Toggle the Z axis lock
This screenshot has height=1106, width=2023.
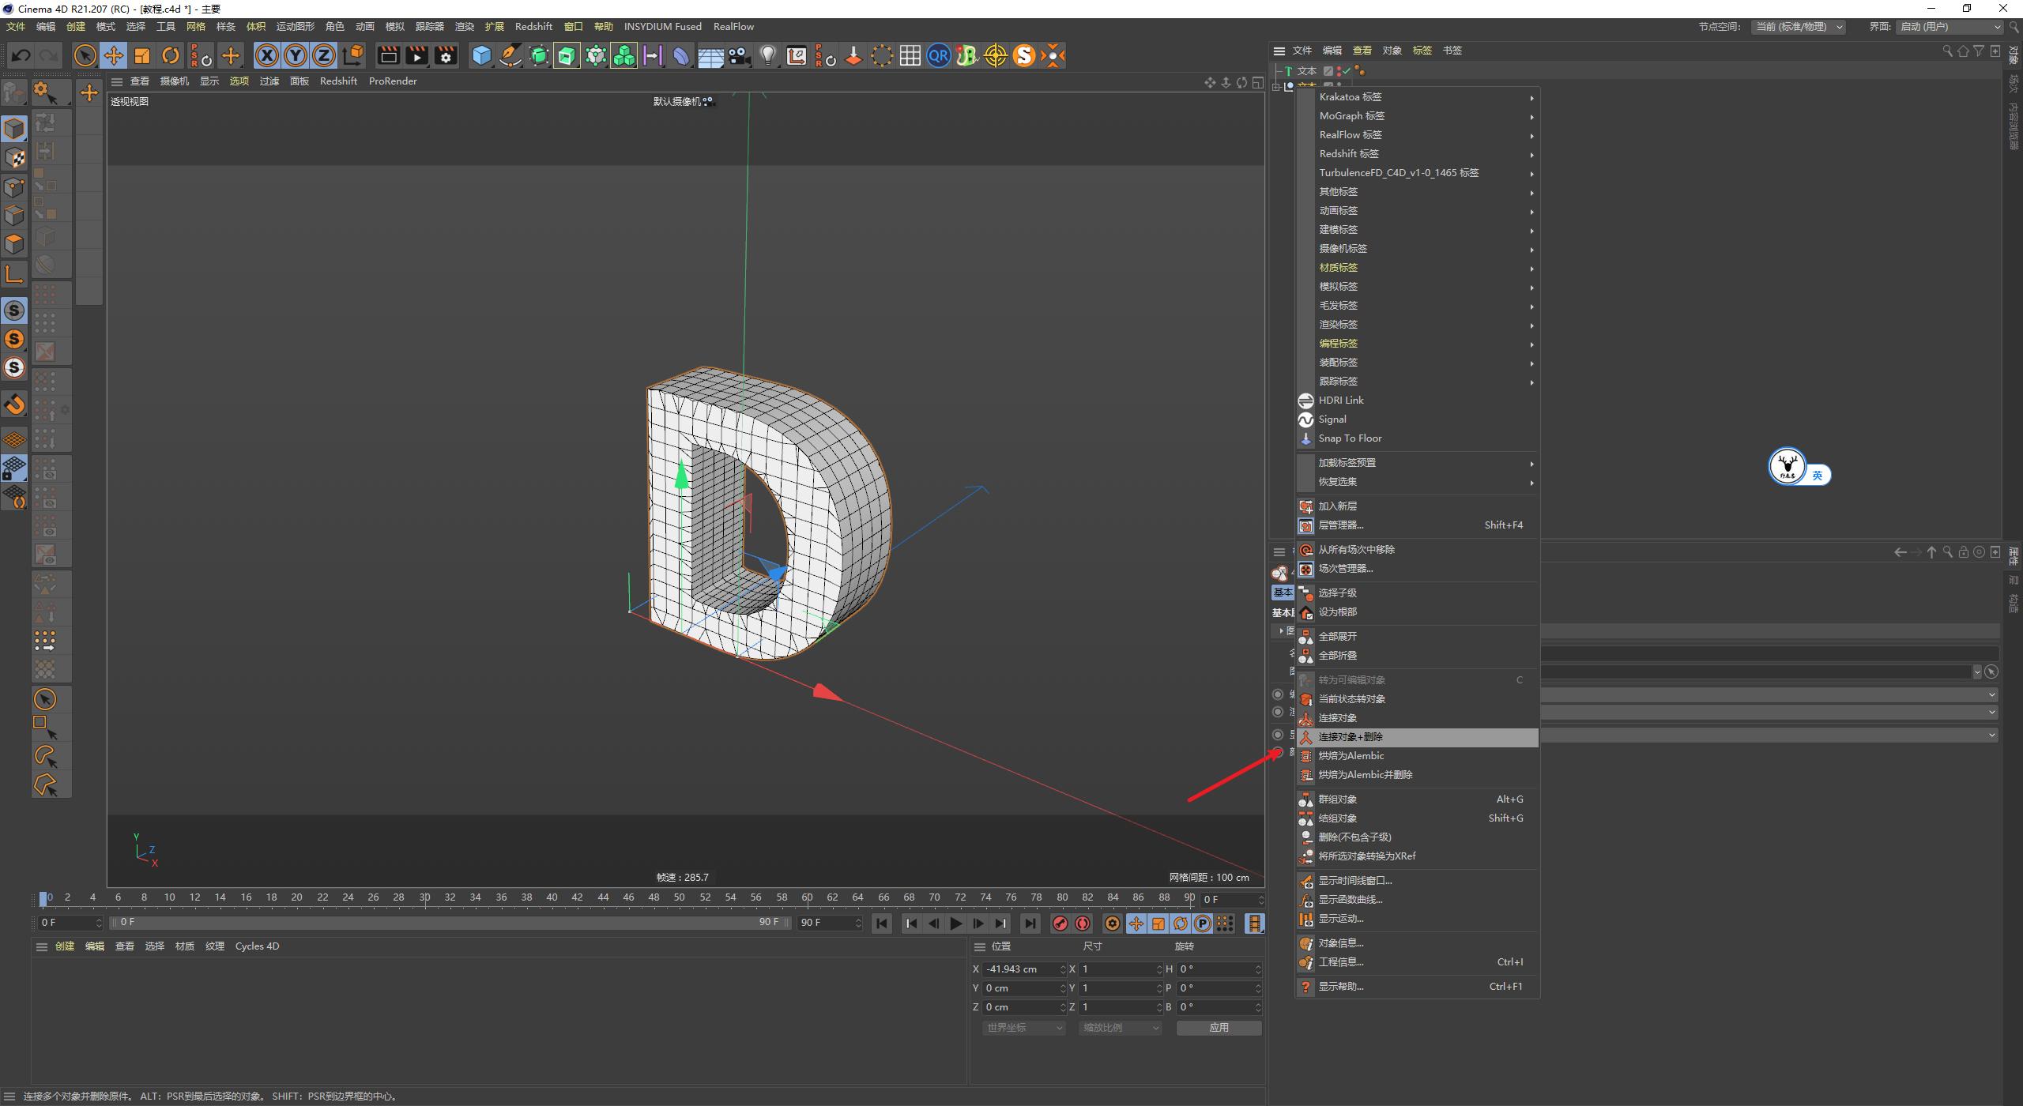coord(323,55)
